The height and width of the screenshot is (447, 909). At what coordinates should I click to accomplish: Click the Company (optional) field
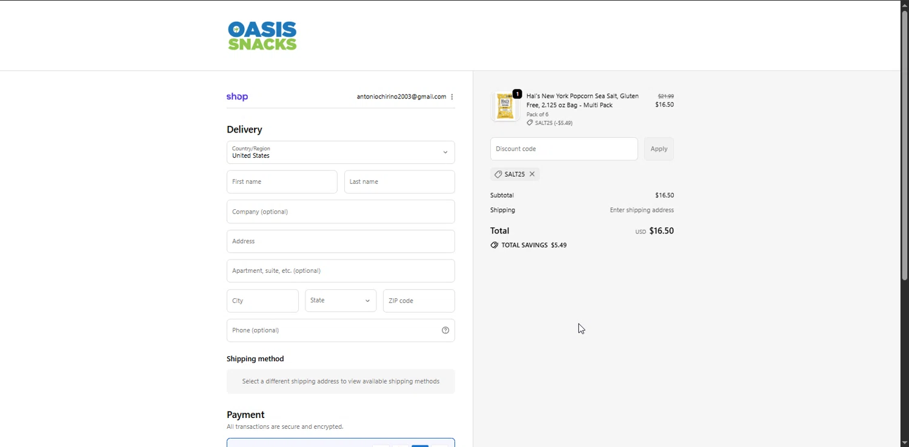click(x=341, y=212)
